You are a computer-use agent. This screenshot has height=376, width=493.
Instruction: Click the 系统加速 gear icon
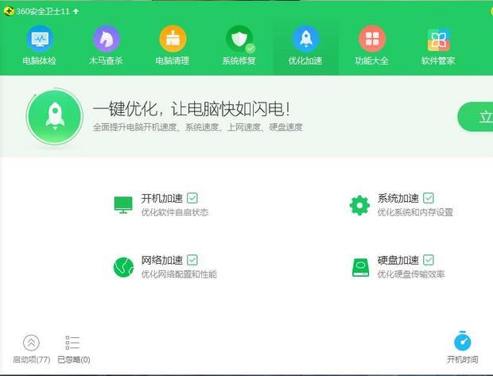coord(359,205)
